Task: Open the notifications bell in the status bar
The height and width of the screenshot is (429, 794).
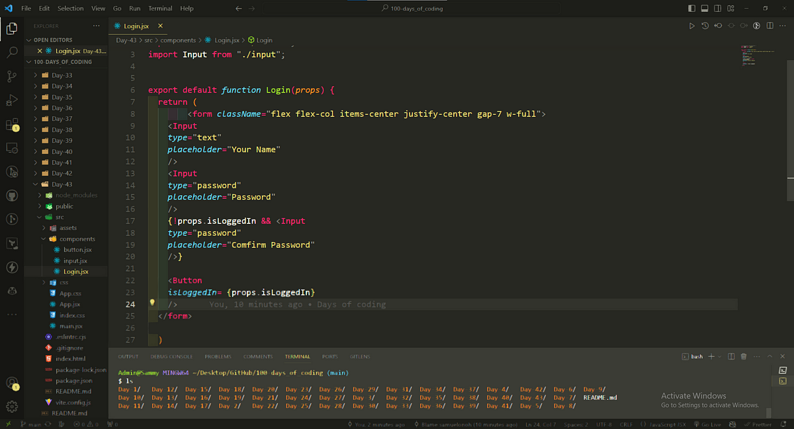Action: (x=783, y=424)
